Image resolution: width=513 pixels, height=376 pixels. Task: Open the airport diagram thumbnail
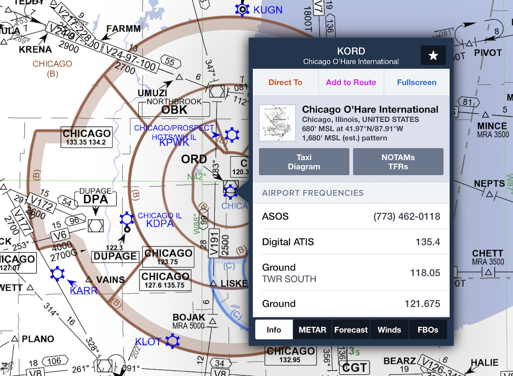tap(277, 123)
